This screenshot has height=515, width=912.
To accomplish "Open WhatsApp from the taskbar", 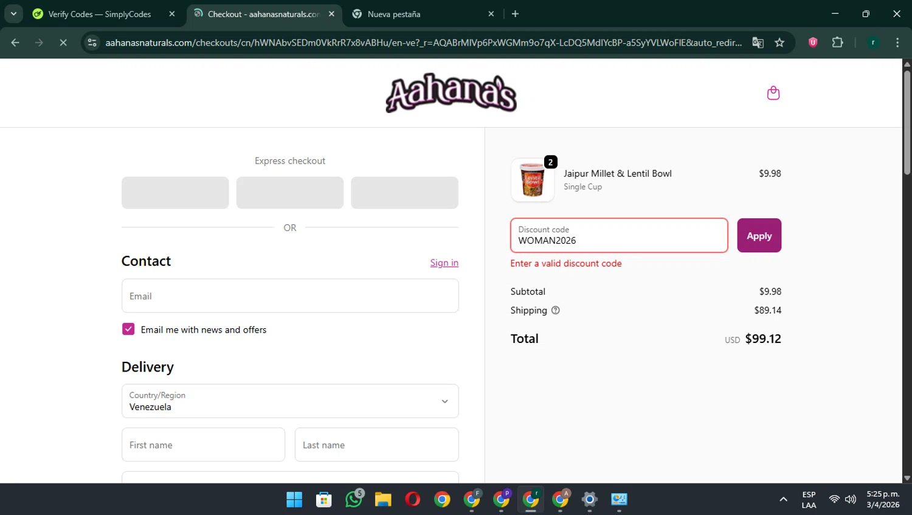I will 353,500.
